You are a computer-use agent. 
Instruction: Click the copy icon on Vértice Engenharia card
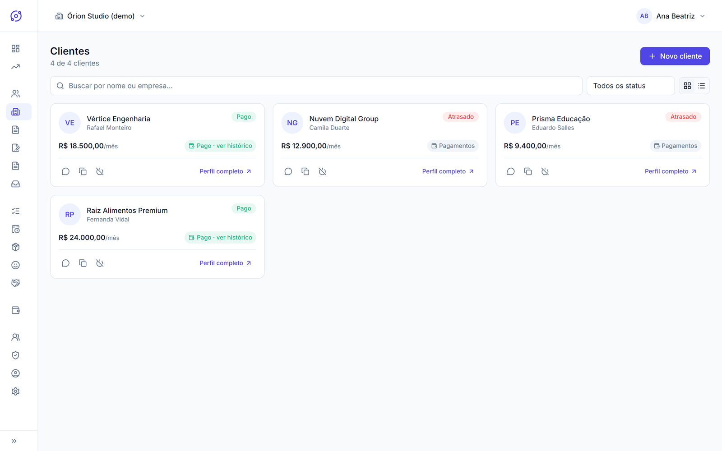click(83, 171)
